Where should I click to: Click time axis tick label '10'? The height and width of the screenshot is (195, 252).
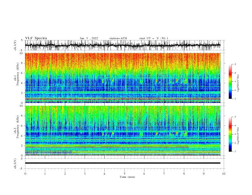click(x=224, y=174)
